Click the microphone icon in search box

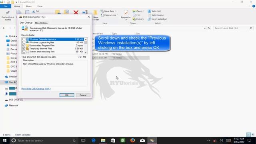74,140
